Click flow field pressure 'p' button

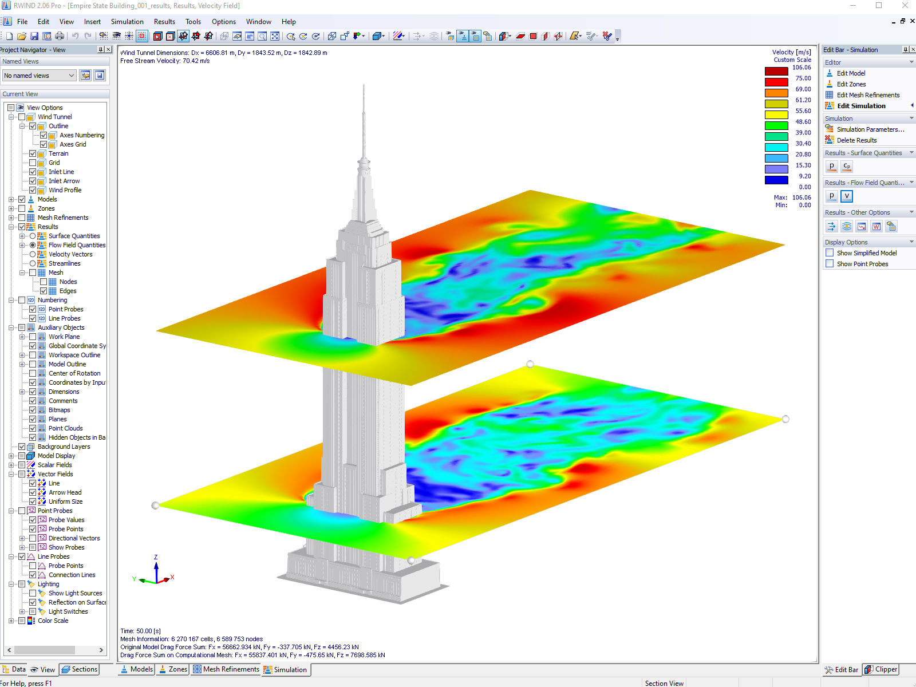tap(832, 196)
